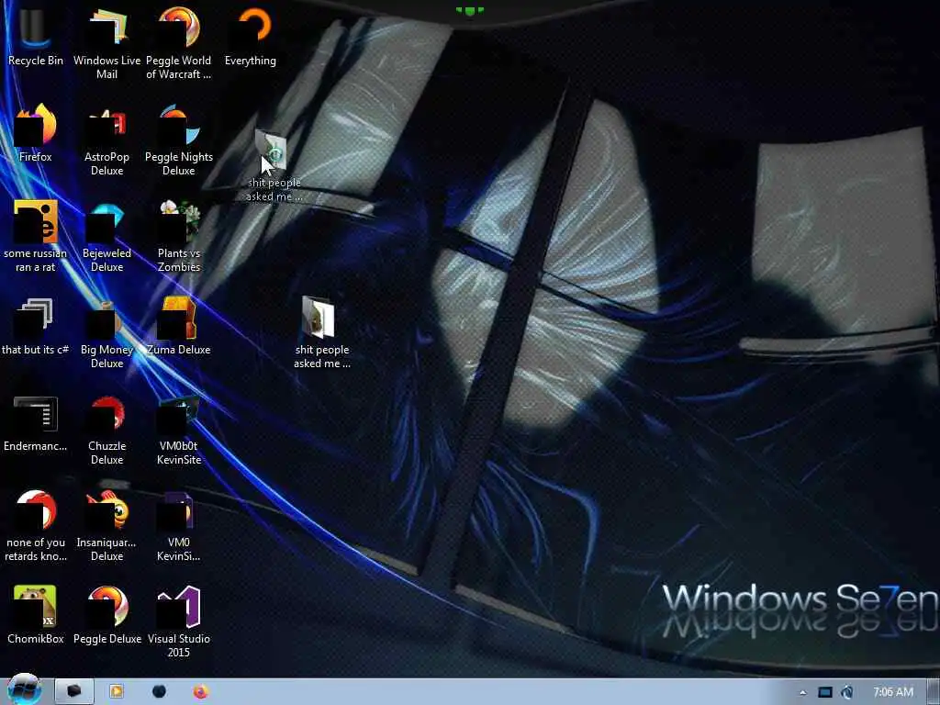Select the VM0 KevinSi... desktop icon
Screen dimensions: 940x705
179,526
